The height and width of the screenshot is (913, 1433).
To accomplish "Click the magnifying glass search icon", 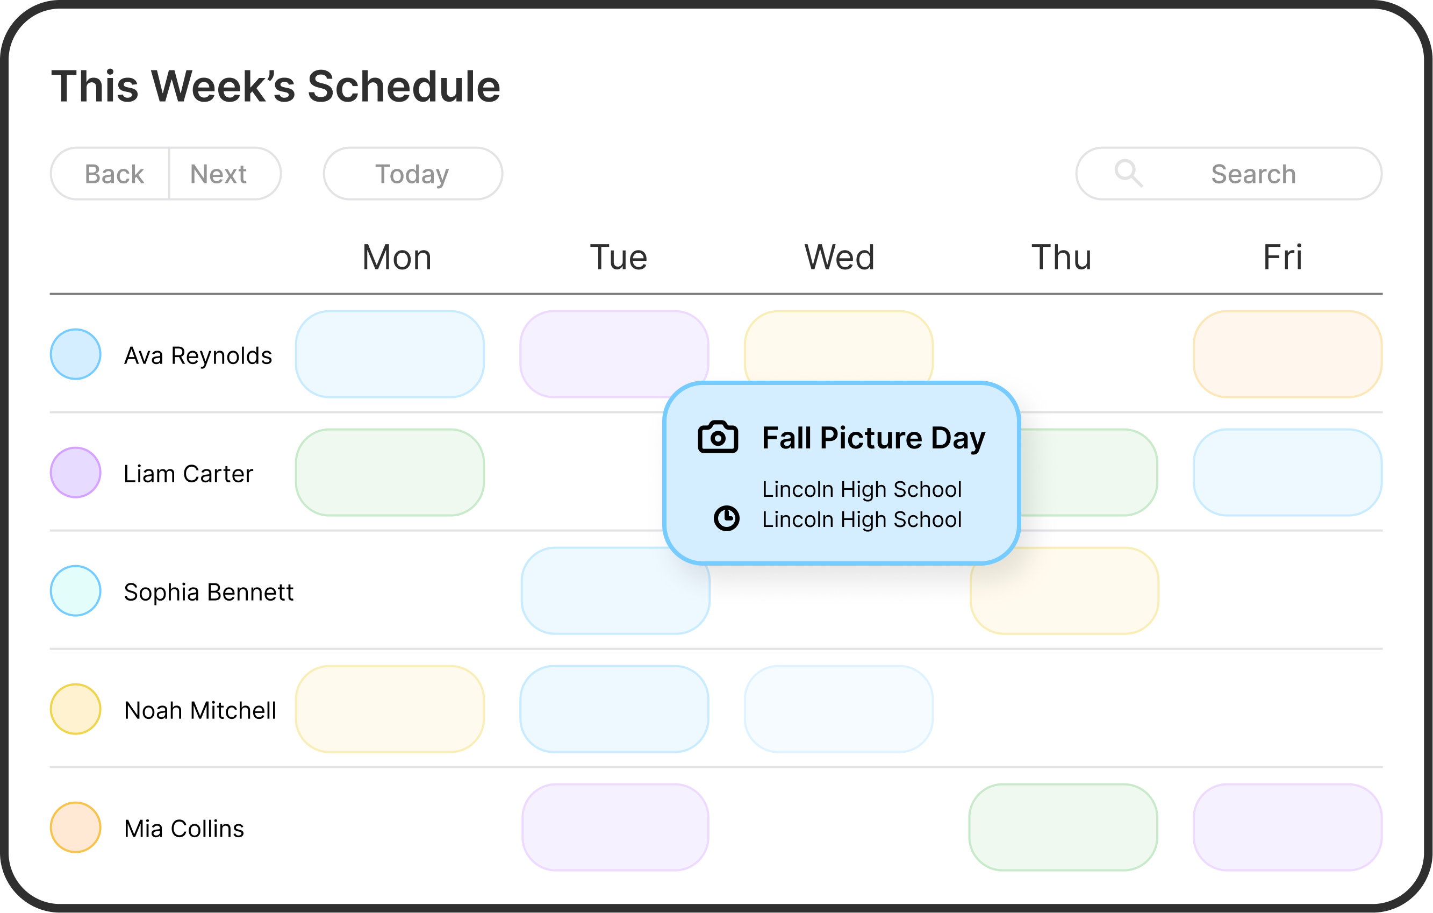I will pyautogui.click(x=1128, y=174).
